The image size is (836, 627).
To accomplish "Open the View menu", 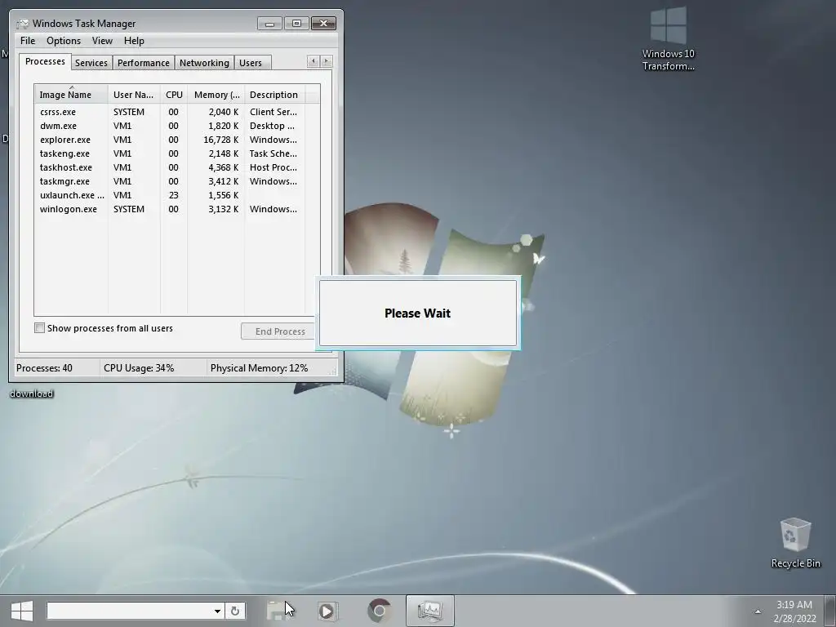I will click(x=102, y=41).
